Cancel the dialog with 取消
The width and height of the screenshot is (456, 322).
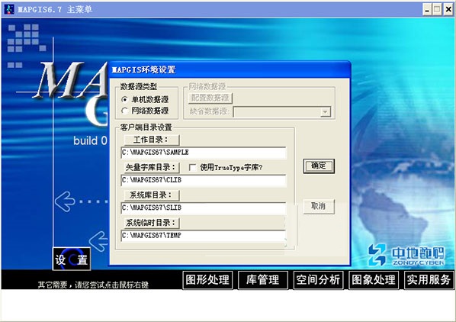tap(319, 207)
